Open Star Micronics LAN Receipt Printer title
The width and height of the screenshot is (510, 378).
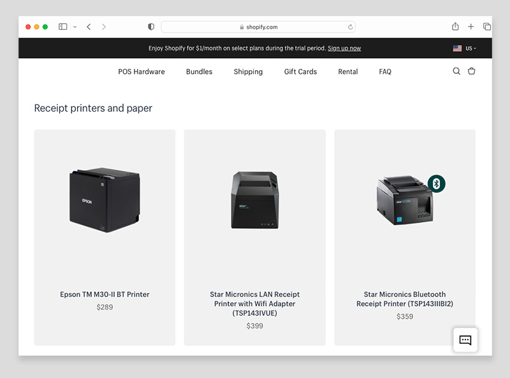click(254, 303)
